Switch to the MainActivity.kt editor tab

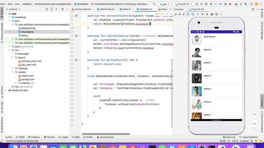point(106,9)
